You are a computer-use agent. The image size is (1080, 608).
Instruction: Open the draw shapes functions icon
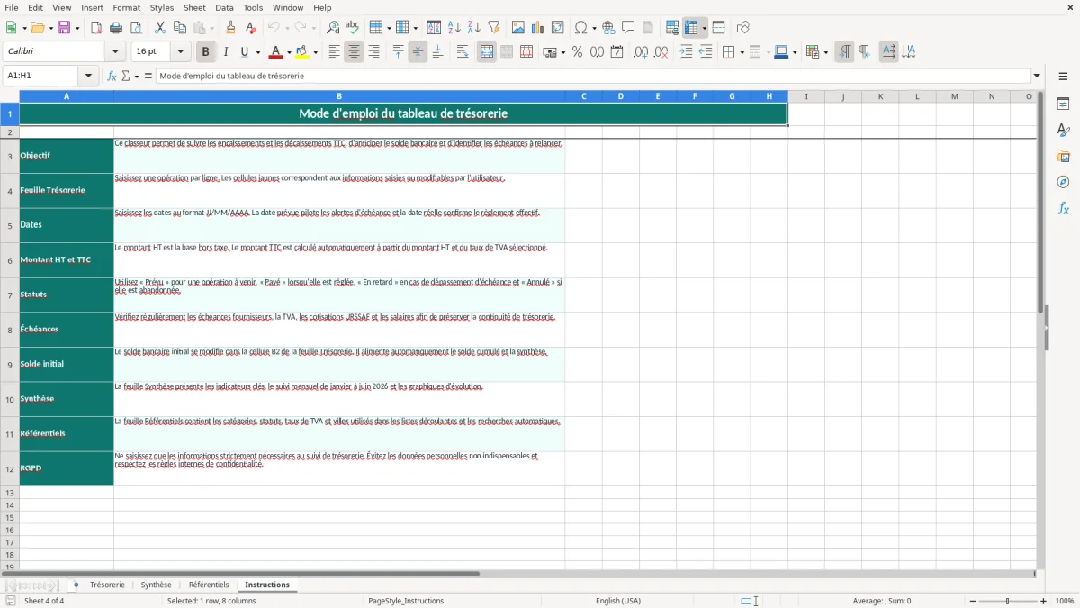pos(743,28)
